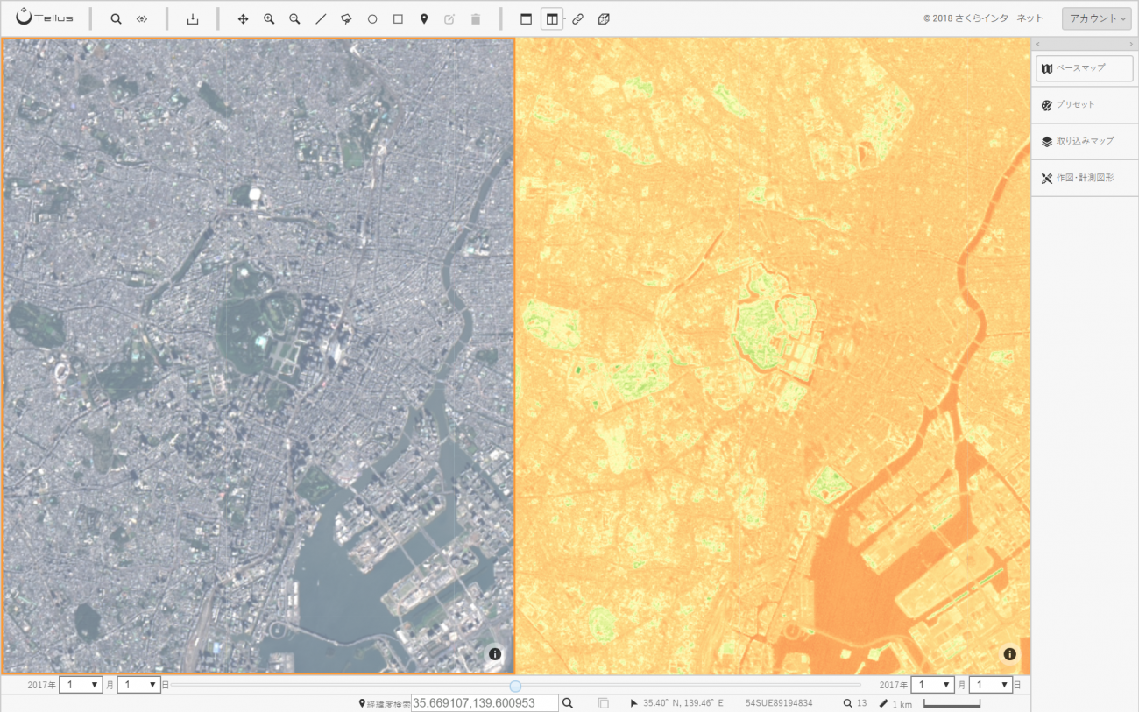
Task: Click the code brackets icon in toolbar
Action: click(141, 18)
